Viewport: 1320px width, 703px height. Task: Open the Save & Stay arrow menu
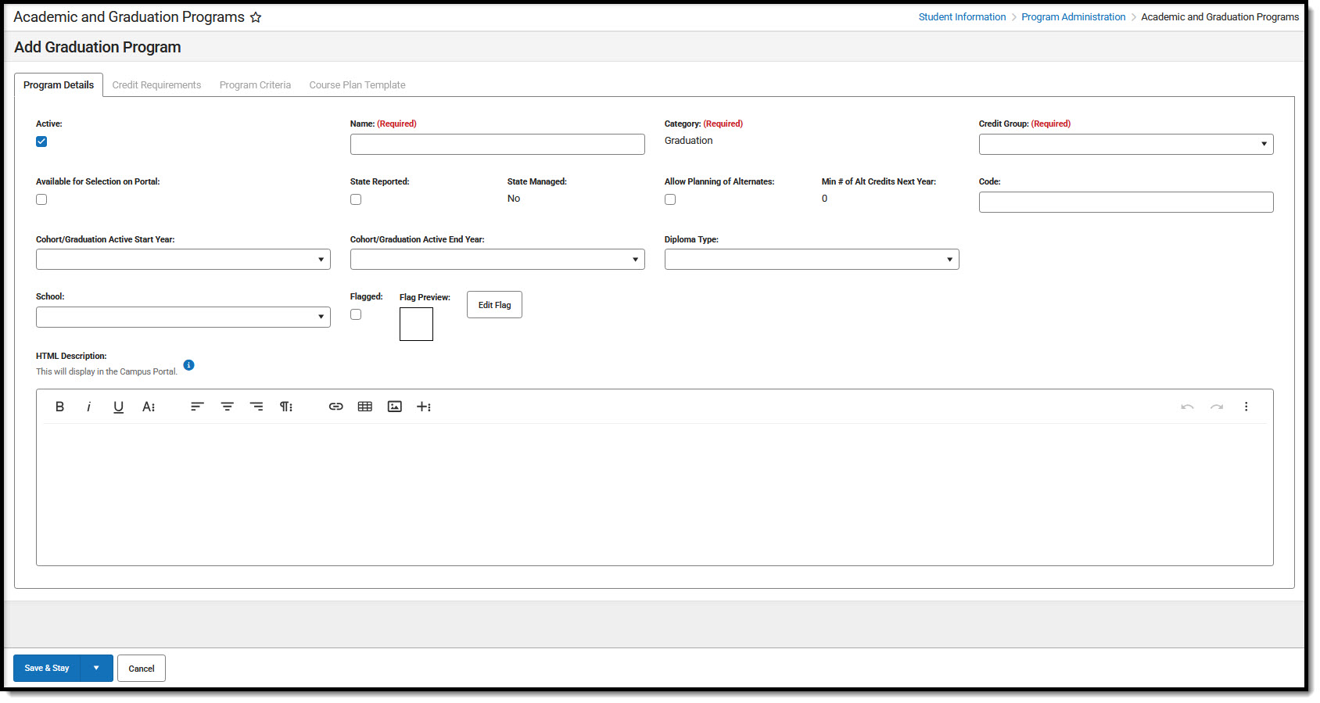click(x=97, y=668)
